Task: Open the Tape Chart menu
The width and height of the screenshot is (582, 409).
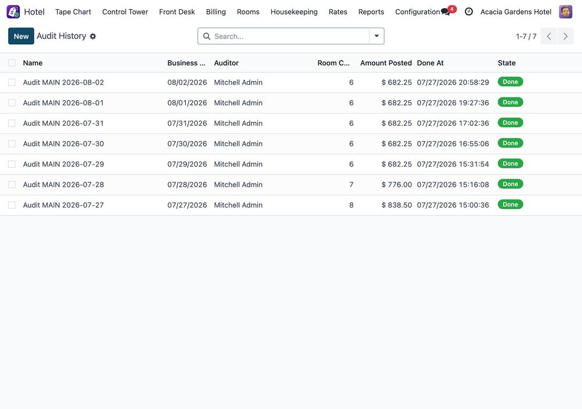Action: pyautogui.click(x=73, y=12)
